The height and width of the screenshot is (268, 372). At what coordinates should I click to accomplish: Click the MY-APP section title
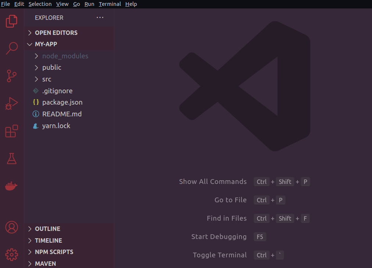pyautogui.click(x=46, y=44)
